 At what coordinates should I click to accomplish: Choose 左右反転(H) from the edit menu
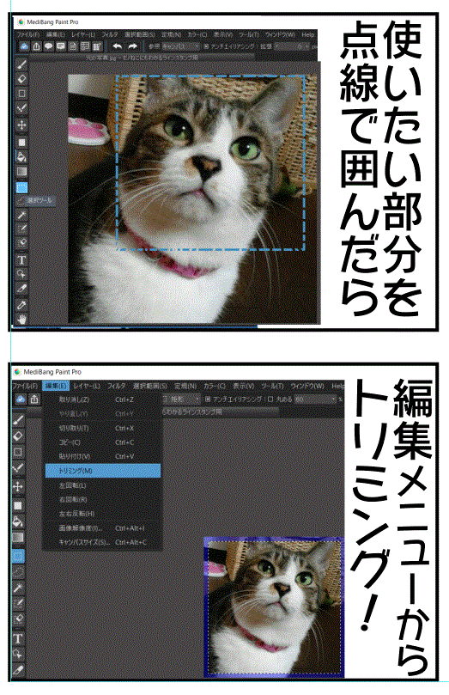coord(103,514)
